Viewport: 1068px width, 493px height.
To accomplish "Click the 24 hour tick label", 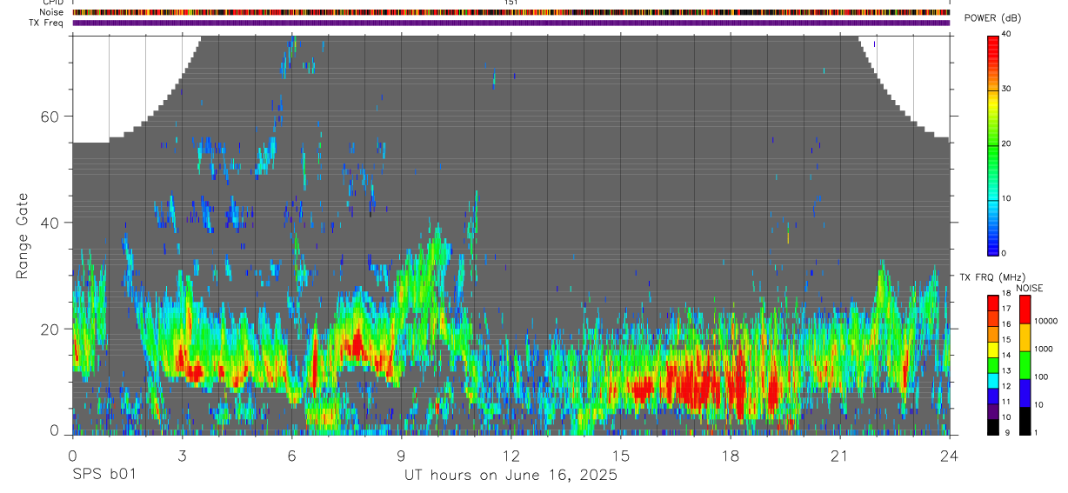I will coord(950,456).
